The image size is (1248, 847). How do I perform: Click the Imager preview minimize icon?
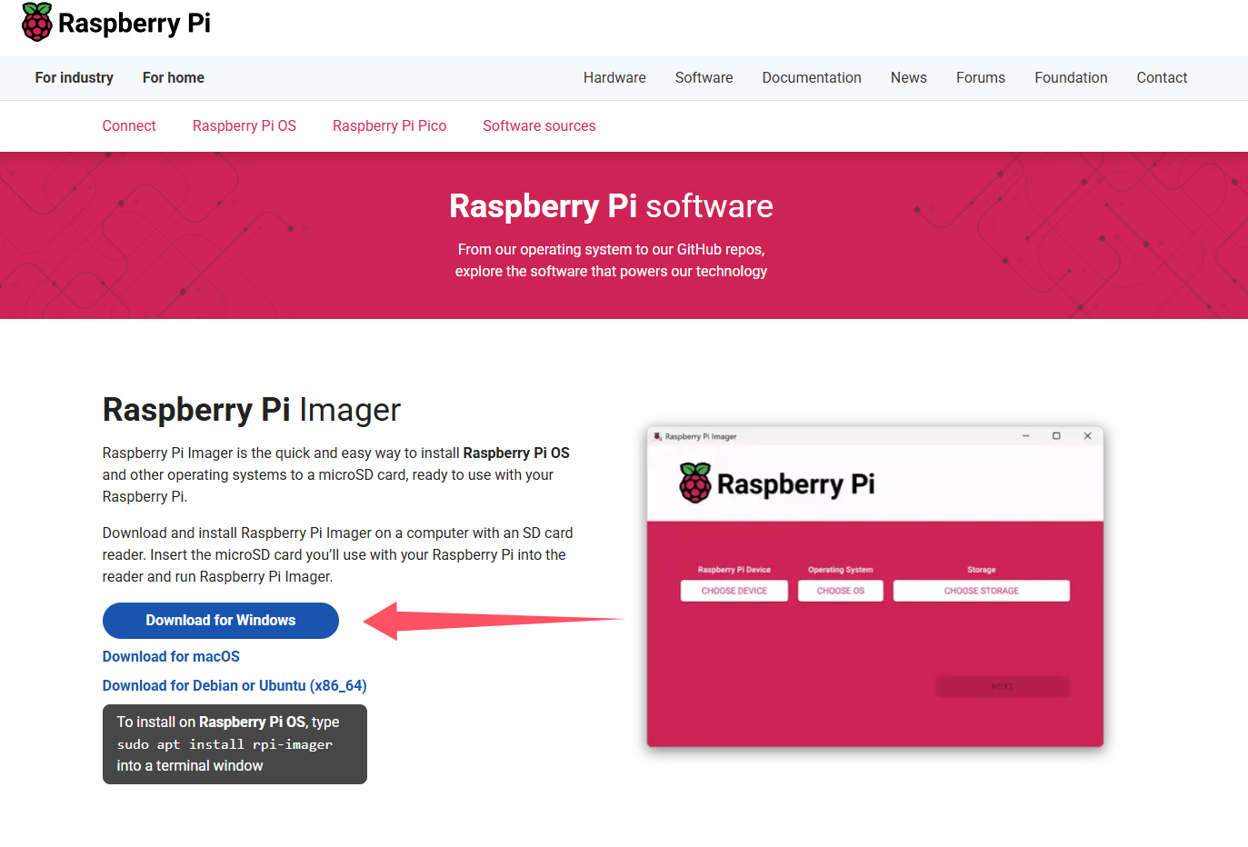1025,436
